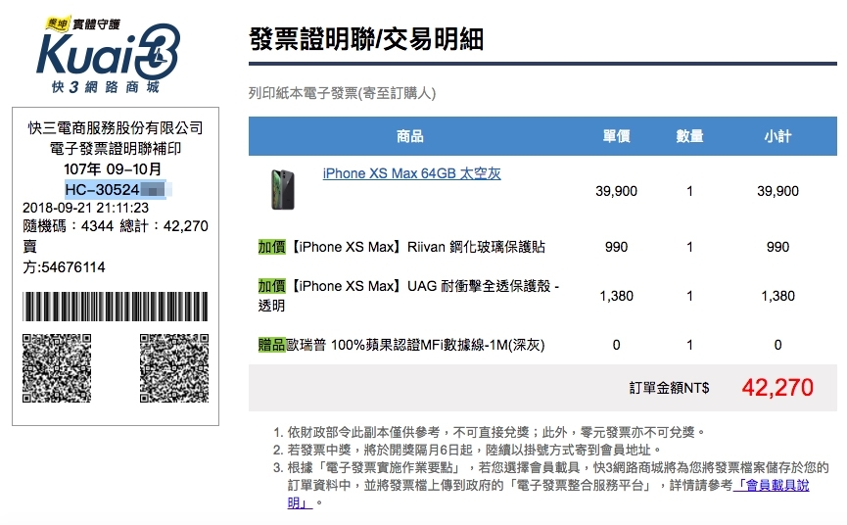Image resolution: width=847 pixels, height=525 pixels.
Task: Click the red order total 42,270
Action: [777, 387]
